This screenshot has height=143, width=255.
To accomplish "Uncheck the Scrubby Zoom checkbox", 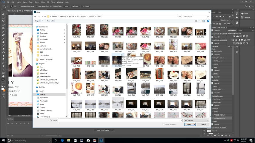I will (51, 7).
